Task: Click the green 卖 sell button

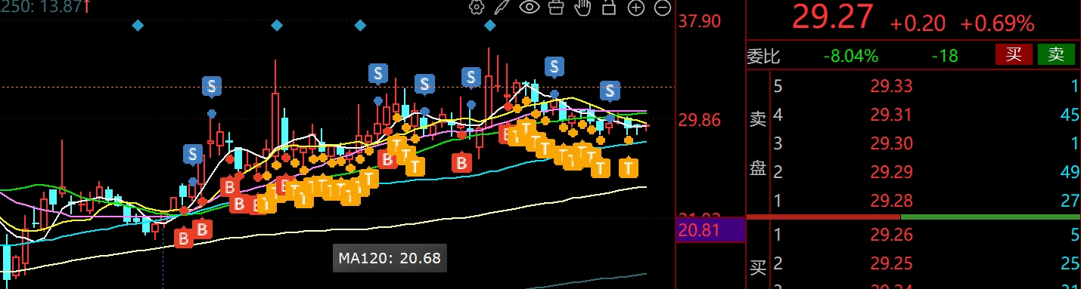Action: click(1056, 54)
